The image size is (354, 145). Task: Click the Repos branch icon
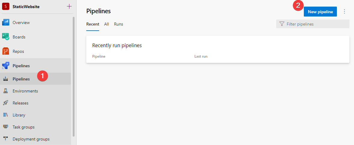pos(6,51)
